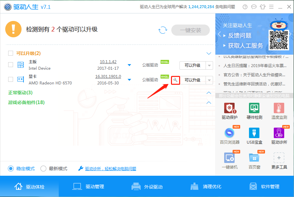
Task: Open the skin shirt icon
Action: (x=262, y=7)
